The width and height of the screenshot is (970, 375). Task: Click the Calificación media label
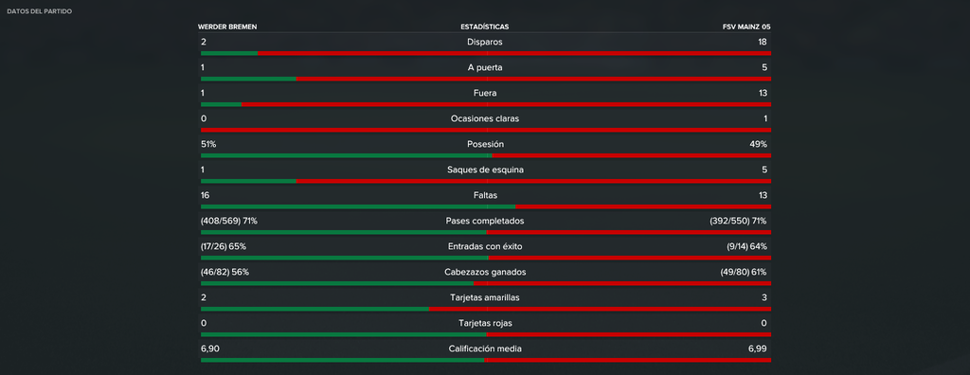[x=484, y=348]
